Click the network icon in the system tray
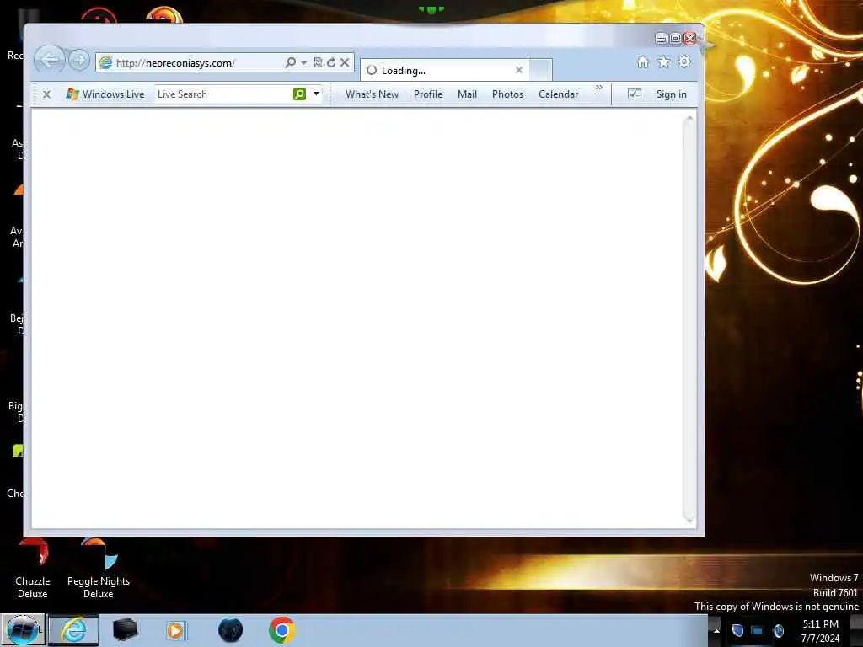 pos(758,630)
